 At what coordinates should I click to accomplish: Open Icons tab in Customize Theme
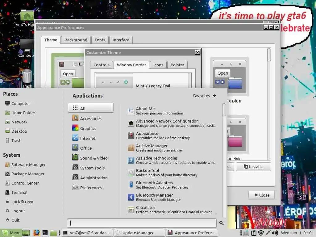pyautogui.click(x=158, y=65)
